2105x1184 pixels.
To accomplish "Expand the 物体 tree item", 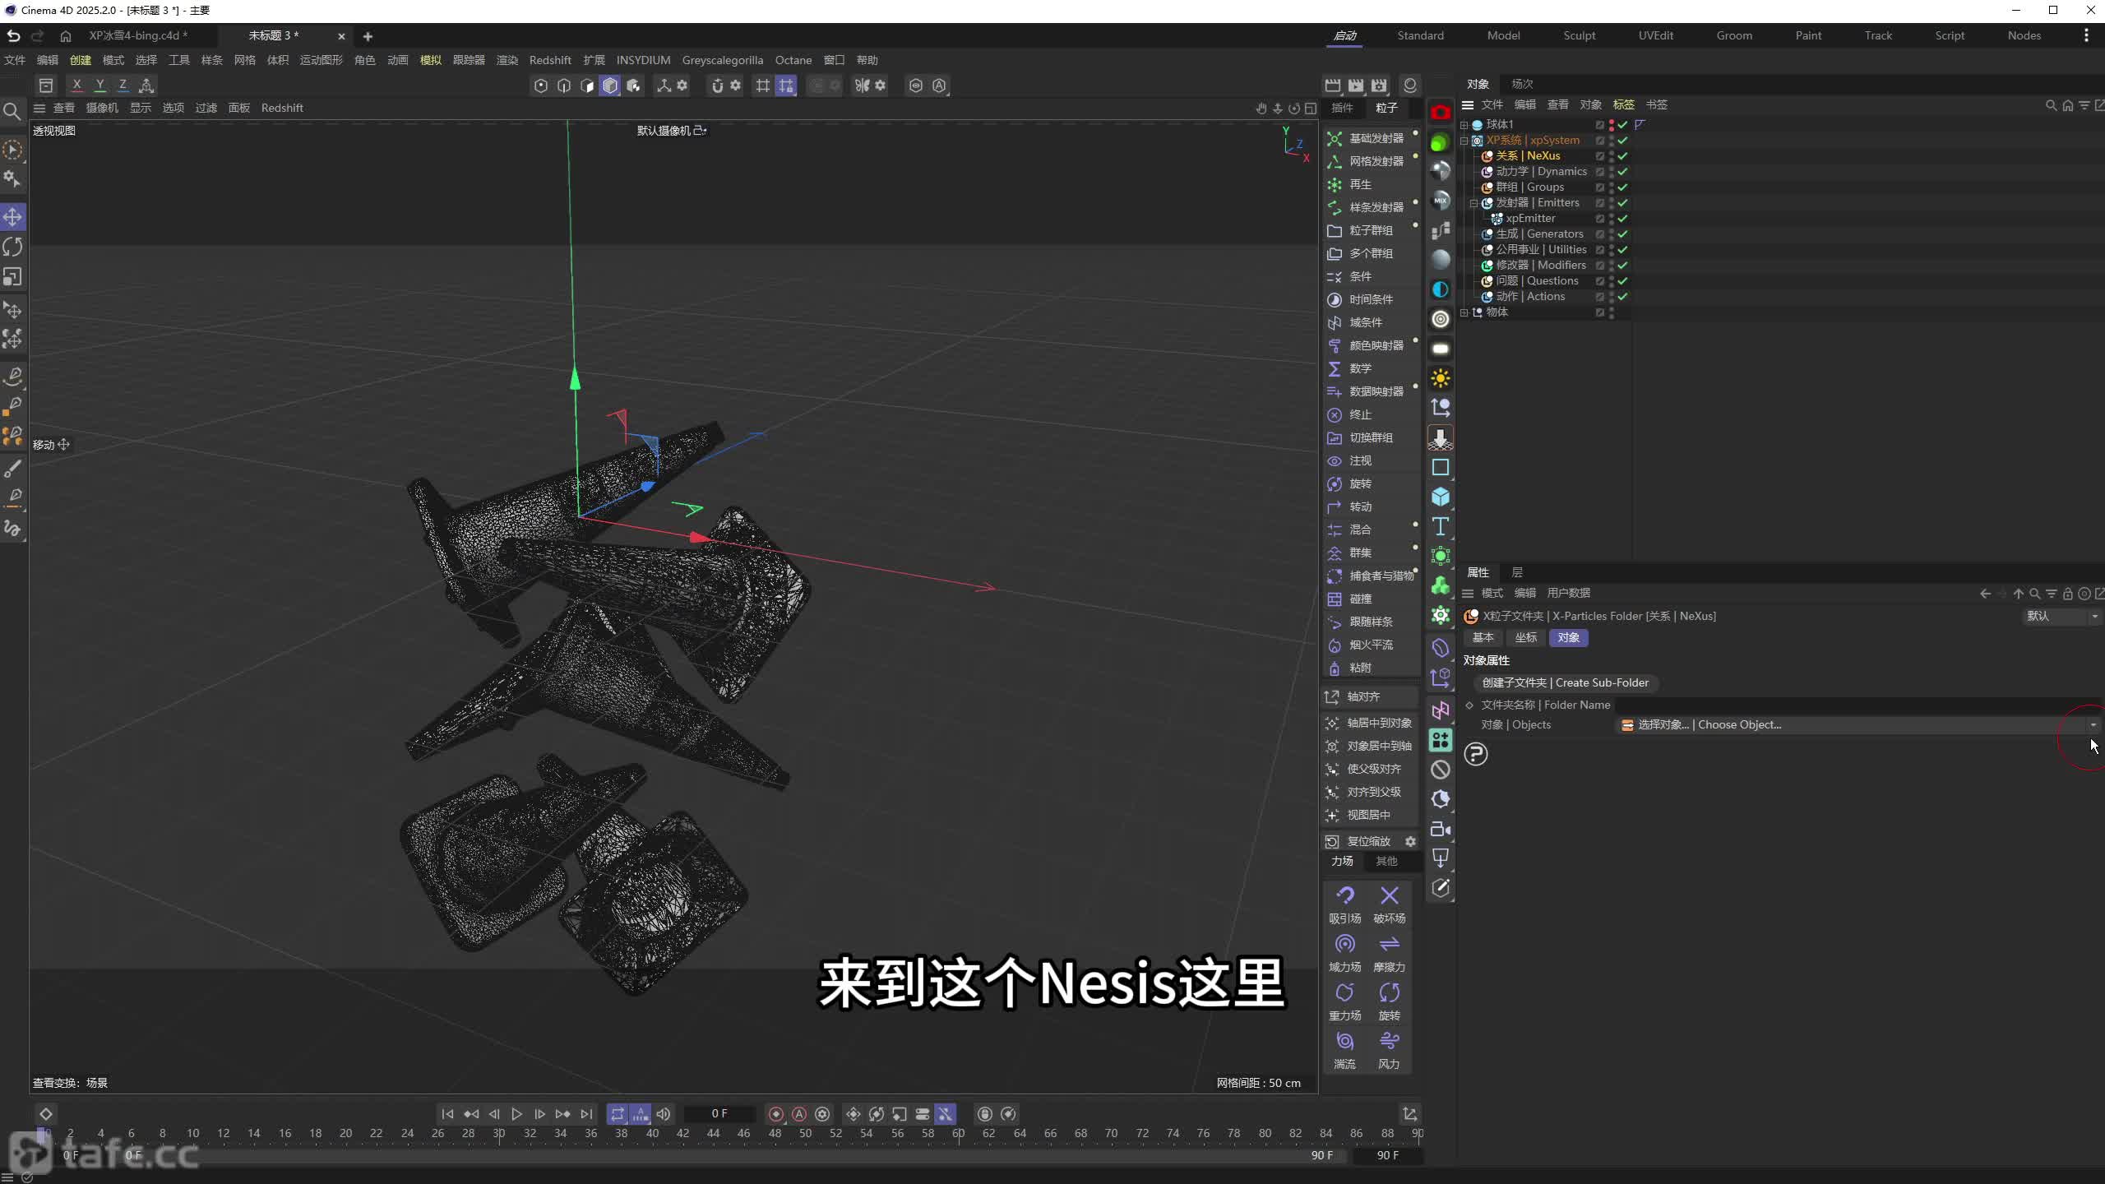I will tap(1464, 312).
